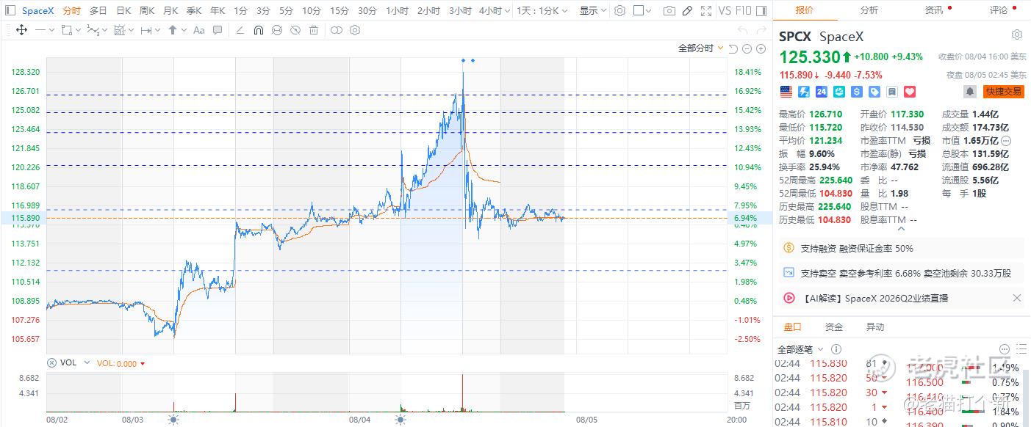Click the 快捷交易 quick trade button
This screenshot has width=1031, height=427.
1004,92
